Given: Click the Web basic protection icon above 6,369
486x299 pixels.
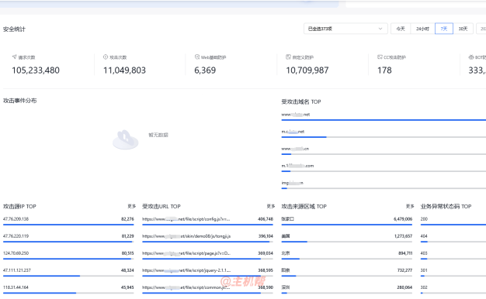Looking at the screenshot, I should [x=197, y=57].
